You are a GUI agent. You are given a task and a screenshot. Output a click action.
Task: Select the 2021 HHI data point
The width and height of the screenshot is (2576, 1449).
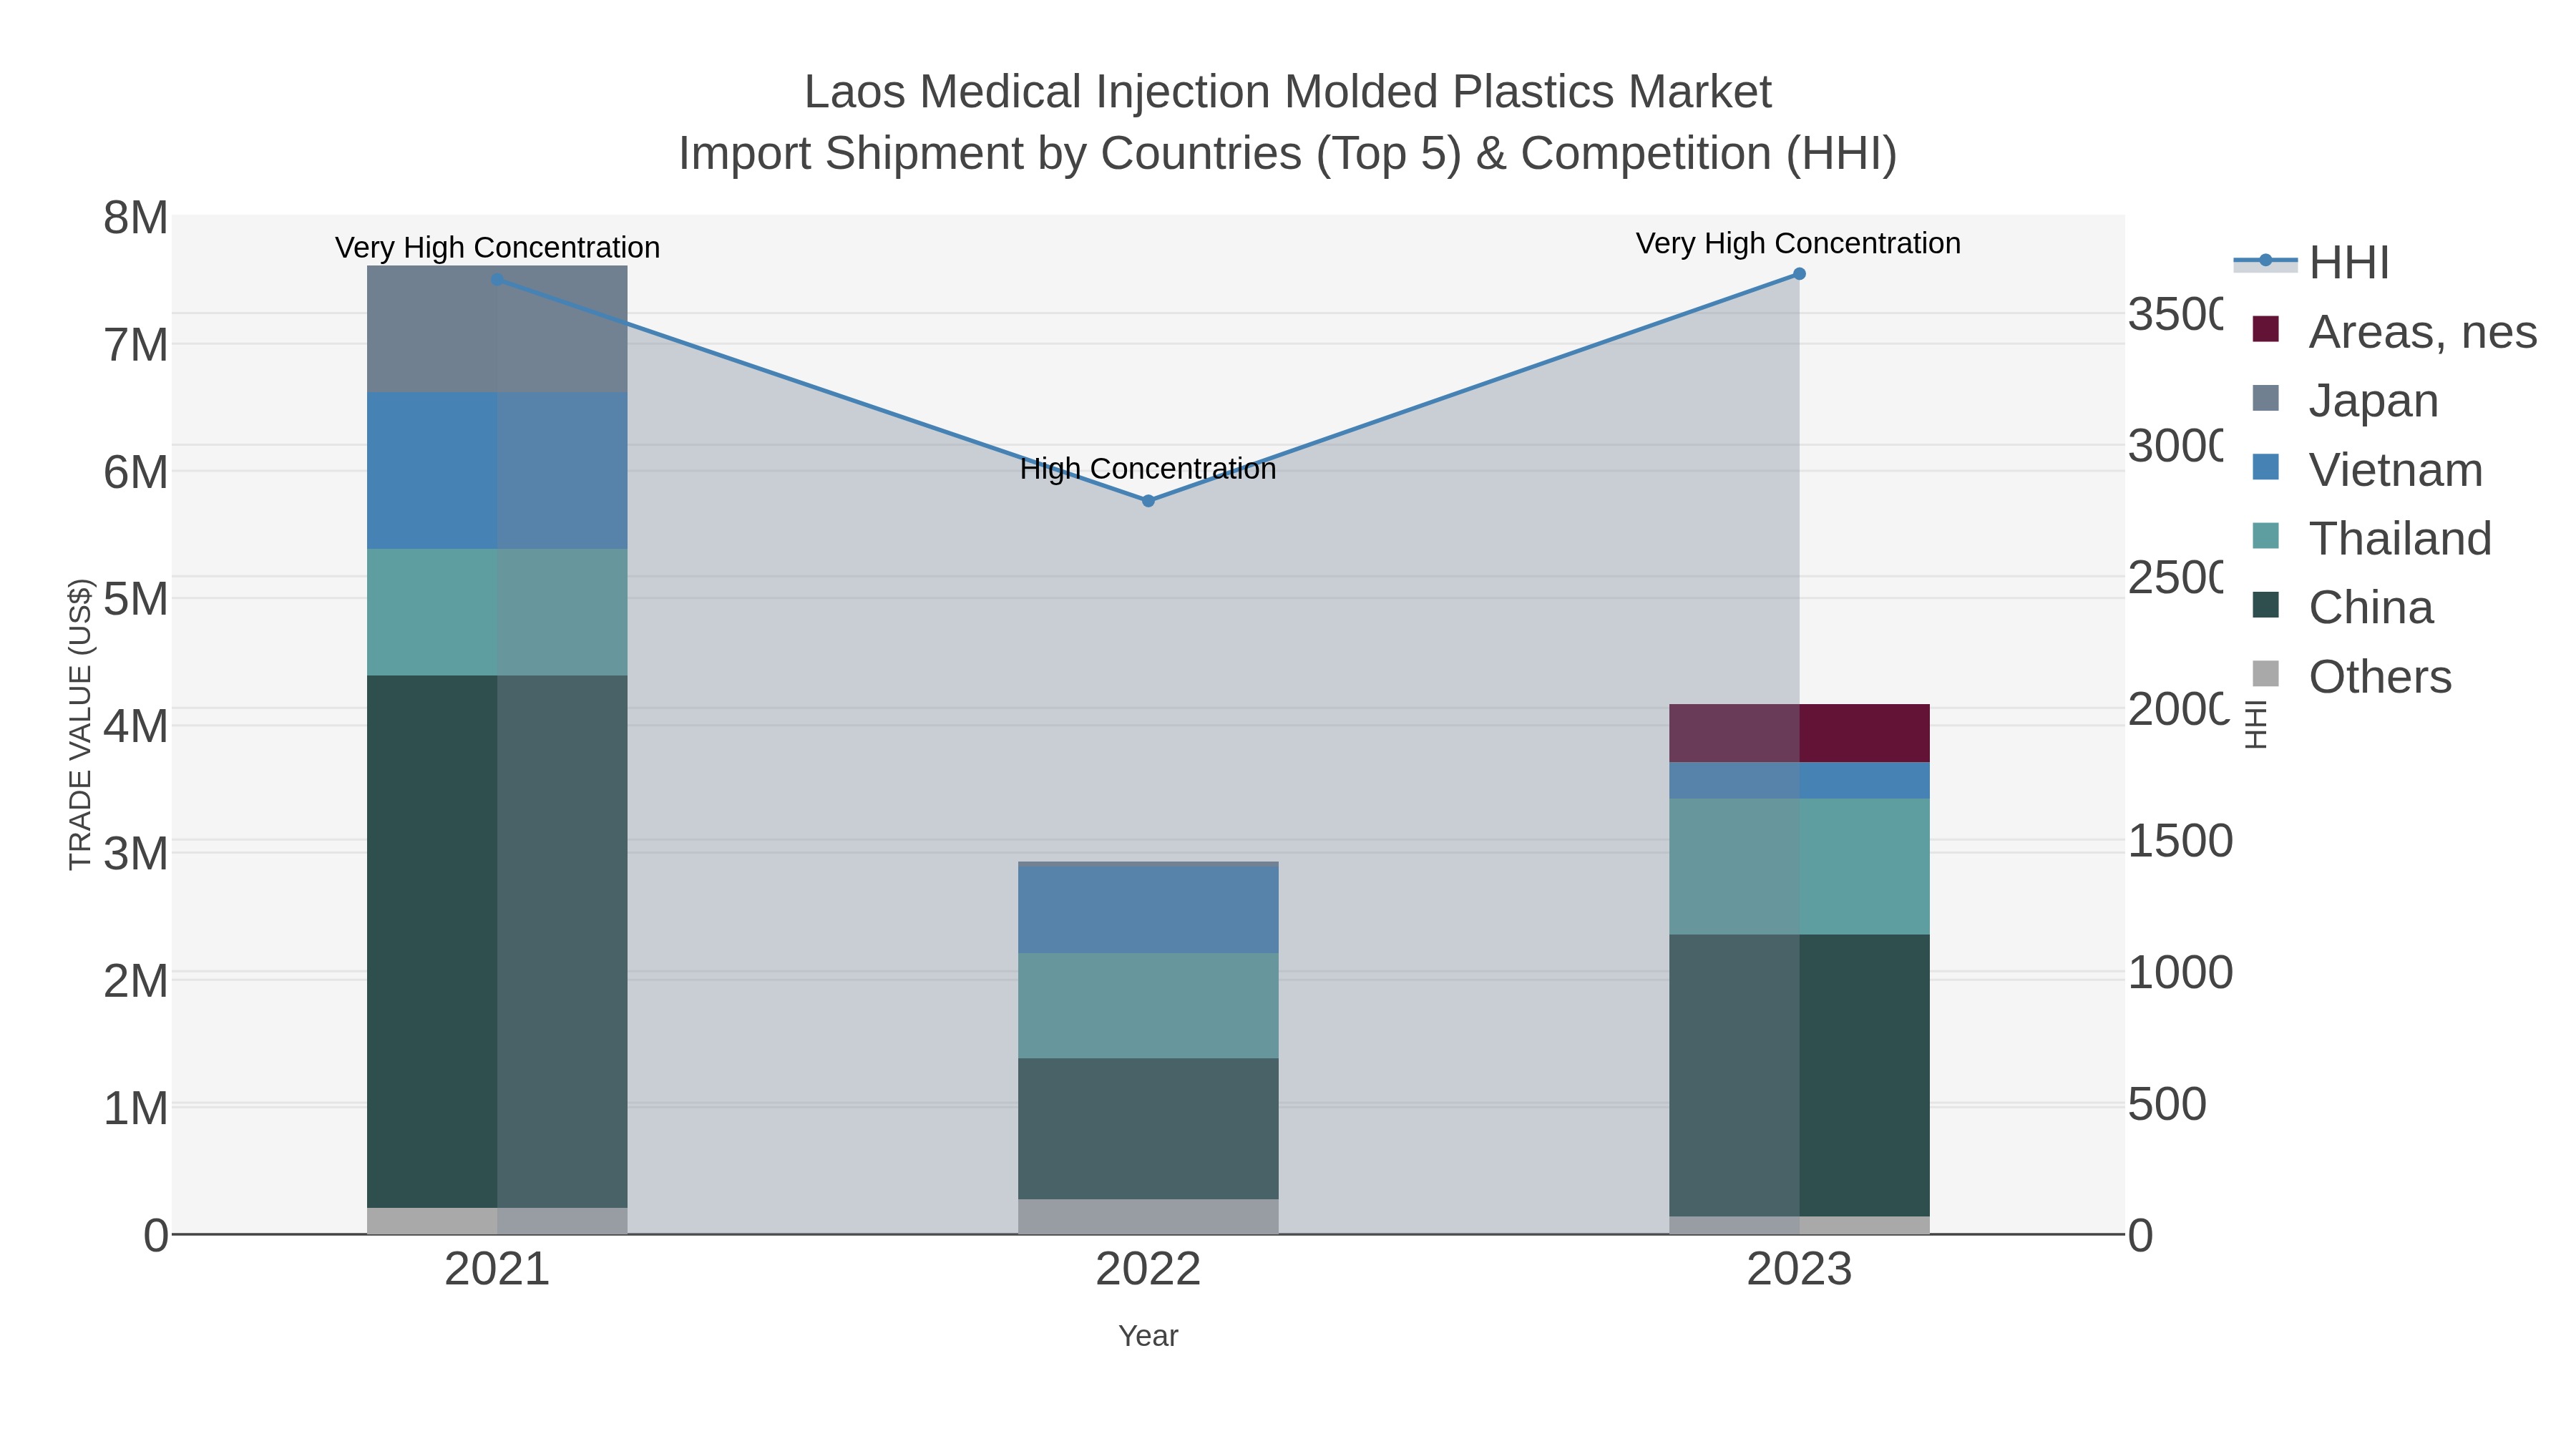[x=497, y=279]
